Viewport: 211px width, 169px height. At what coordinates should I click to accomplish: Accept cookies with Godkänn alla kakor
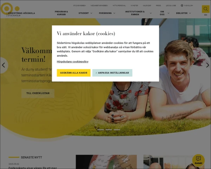(x=73, y=73)
